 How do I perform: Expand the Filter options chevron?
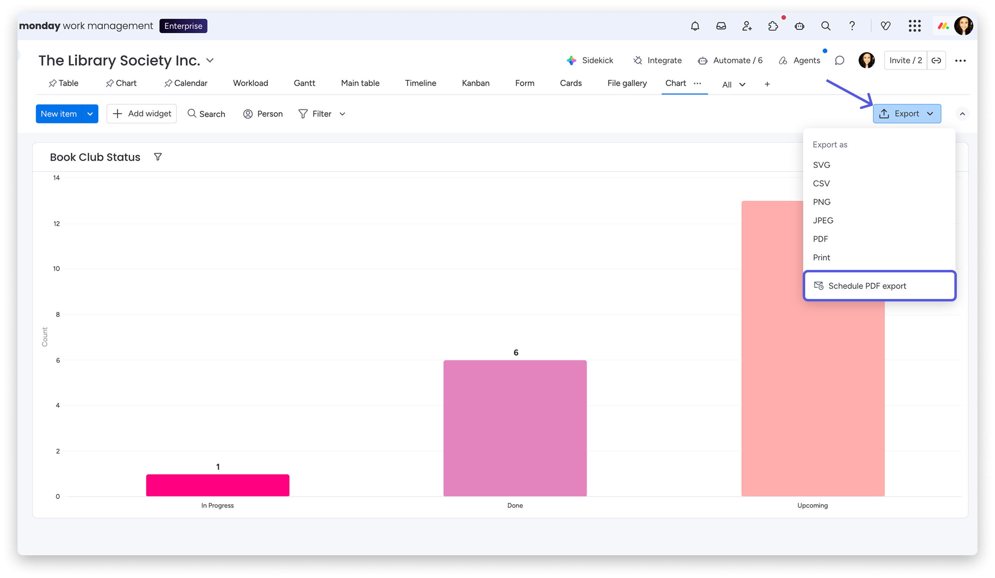pos(342,114)
